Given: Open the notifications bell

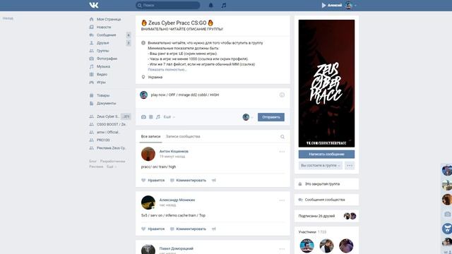Looking at the screenshot, I should click(210, 5).
